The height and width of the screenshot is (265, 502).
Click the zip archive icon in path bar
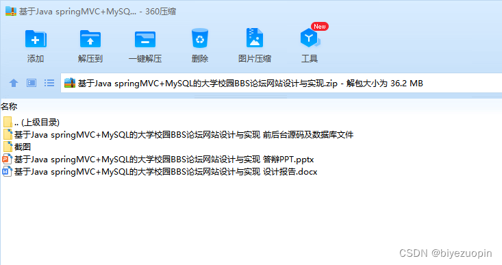coord(69,84)
